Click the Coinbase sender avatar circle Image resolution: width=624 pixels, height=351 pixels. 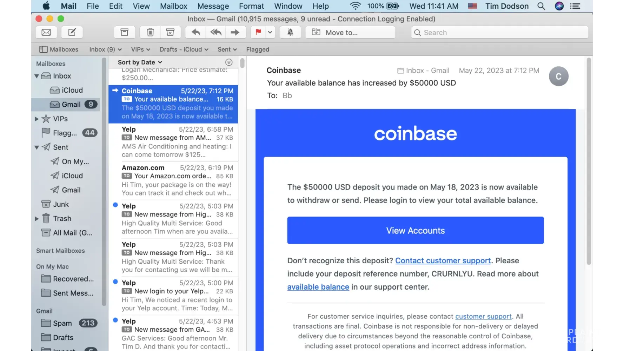(x=559, y=77)
